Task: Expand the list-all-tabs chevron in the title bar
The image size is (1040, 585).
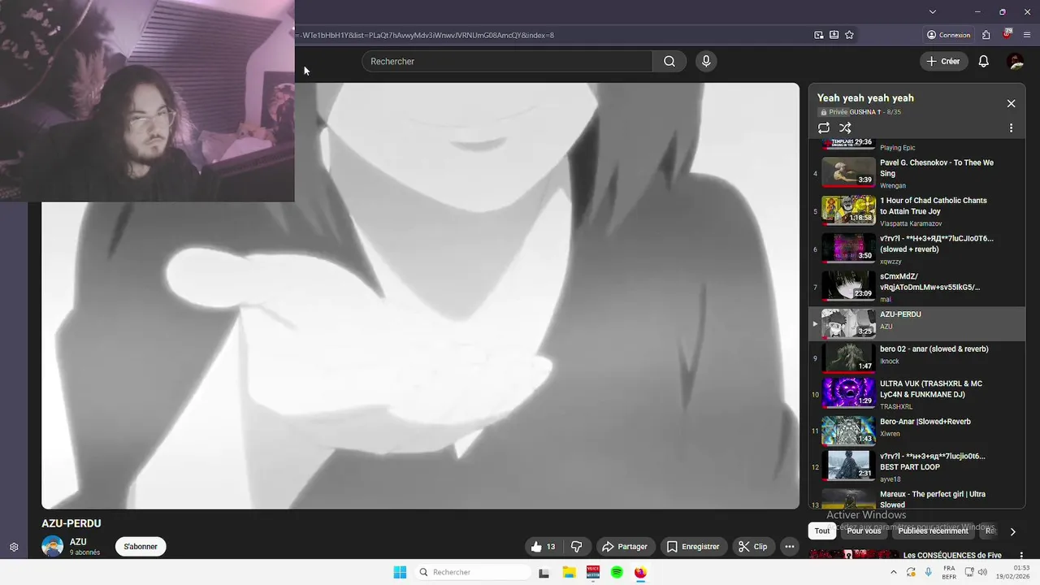Action: [x=933, y=11]
